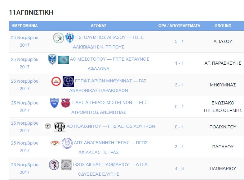Image resolution: width=244 pixels, height=180 pixels.
Task: Click the Αχιλλέας Πέτρας helmet logo
Action: pos(67,143)
